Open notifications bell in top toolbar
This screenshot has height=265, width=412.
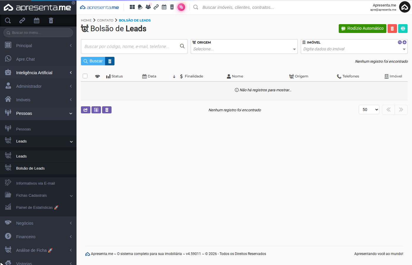(140, 7)
